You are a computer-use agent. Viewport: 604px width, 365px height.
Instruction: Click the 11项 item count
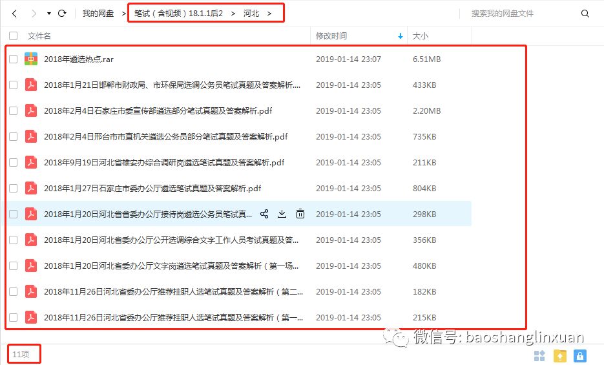pos(21,354)
